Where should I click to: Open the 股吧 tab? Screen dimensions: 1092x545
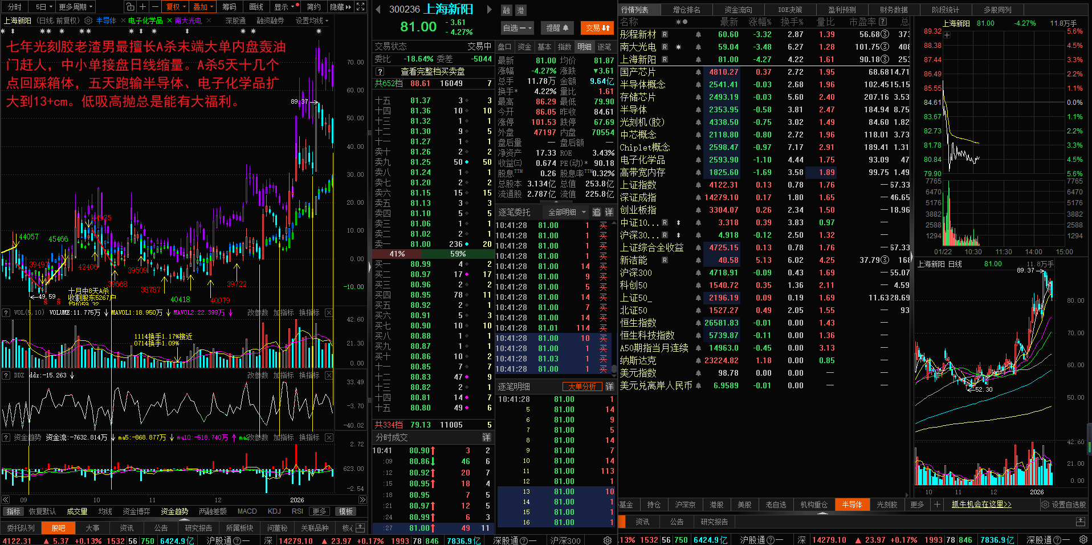(x=58, y=528)
